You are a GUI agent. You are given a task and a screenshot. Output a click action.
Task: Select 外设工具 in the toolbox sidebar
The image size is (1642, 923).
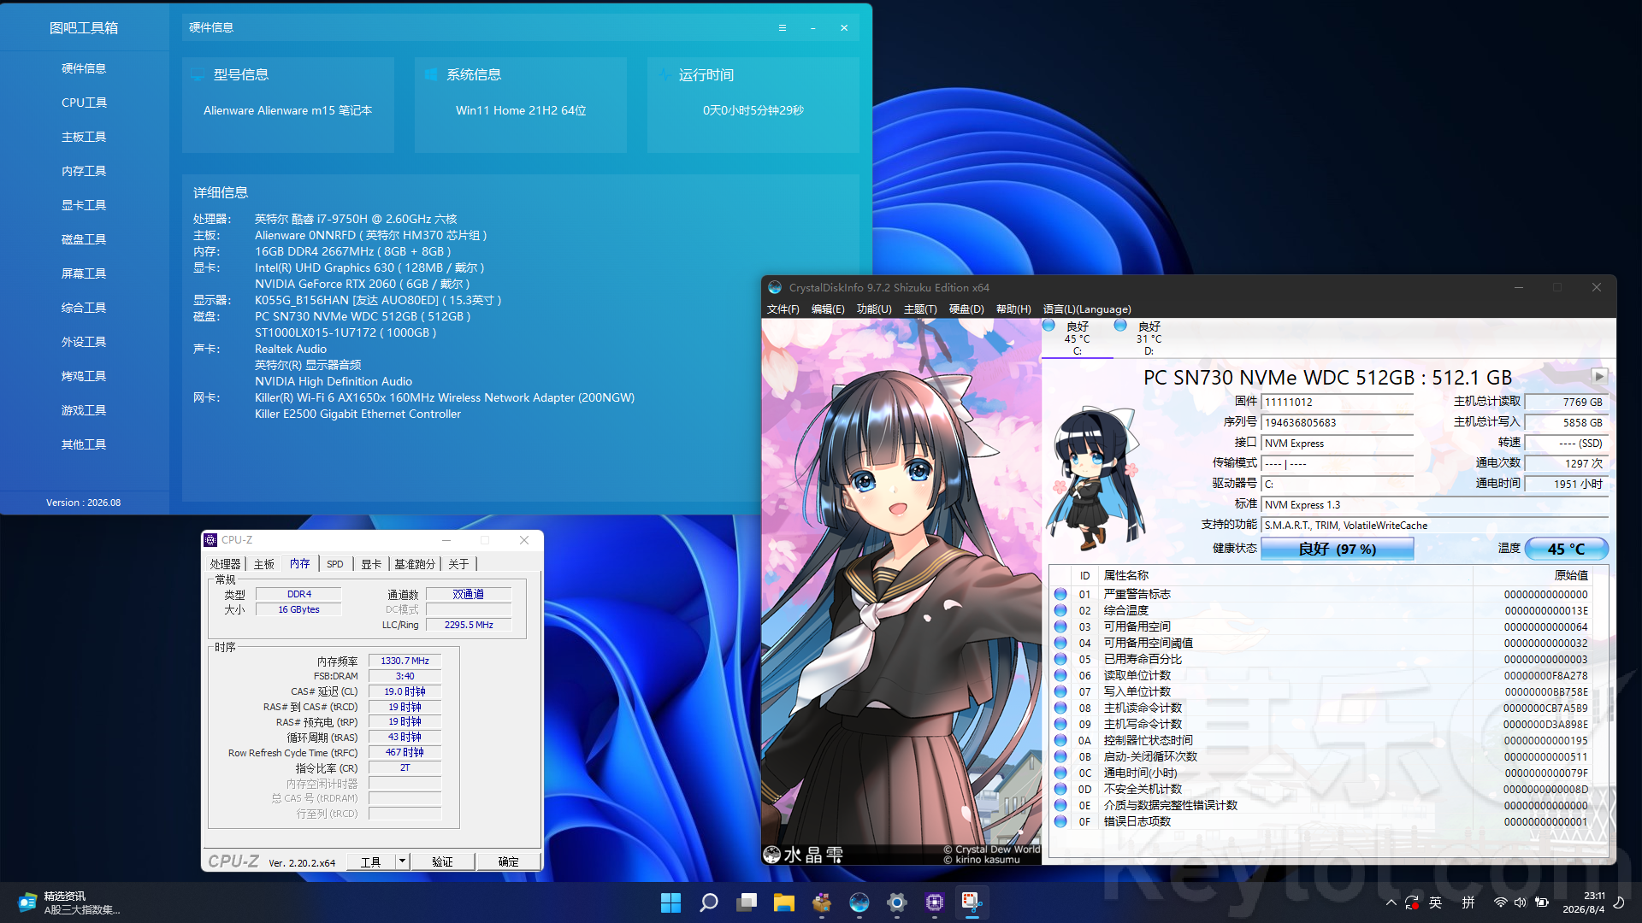tap(84, 342)
